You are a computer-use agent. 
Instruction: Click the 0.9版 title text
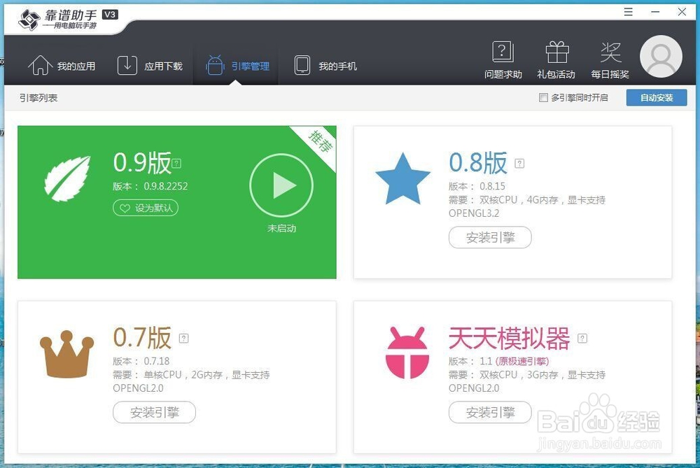click(x=142, y=163)
